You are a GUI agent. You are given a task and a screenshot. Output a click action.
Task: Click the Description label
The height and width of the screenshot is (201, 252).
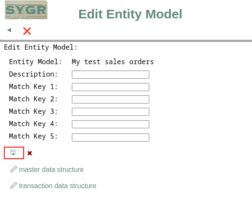pyautogui.click(x=33, y=74)
